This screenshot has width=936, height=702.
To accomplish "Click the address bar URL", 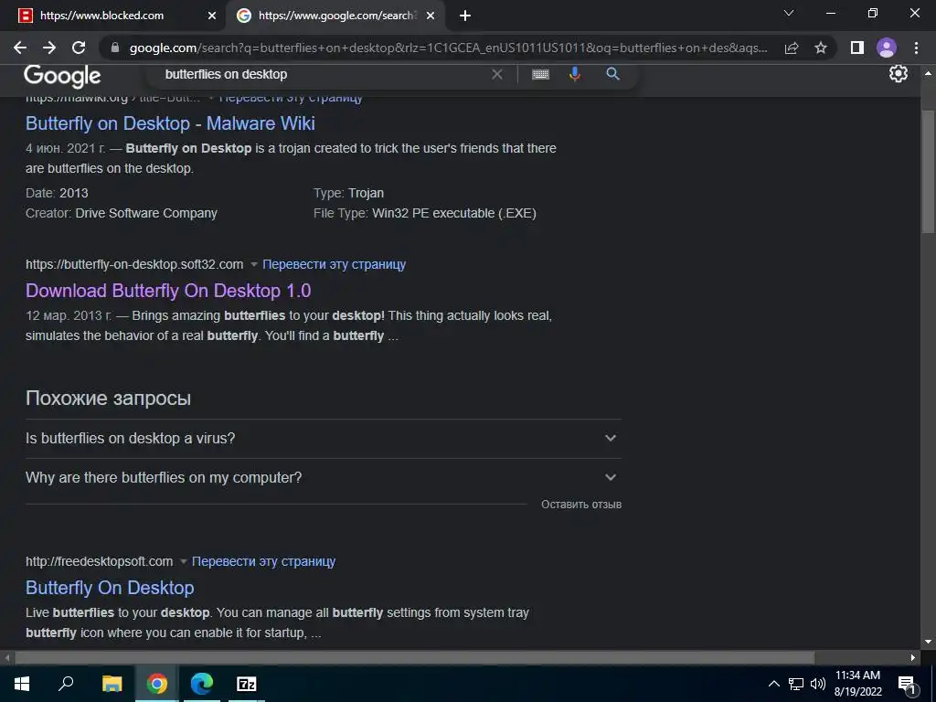I will pyautogui.click(x=448, y=48).
